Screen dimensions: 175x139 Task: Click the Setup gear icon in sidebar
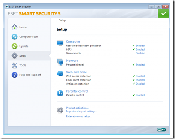(15, 56)
